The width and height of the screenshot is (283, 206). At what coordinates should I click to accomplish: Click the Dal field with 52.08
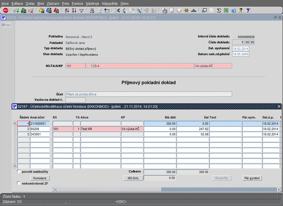[193, 134]
